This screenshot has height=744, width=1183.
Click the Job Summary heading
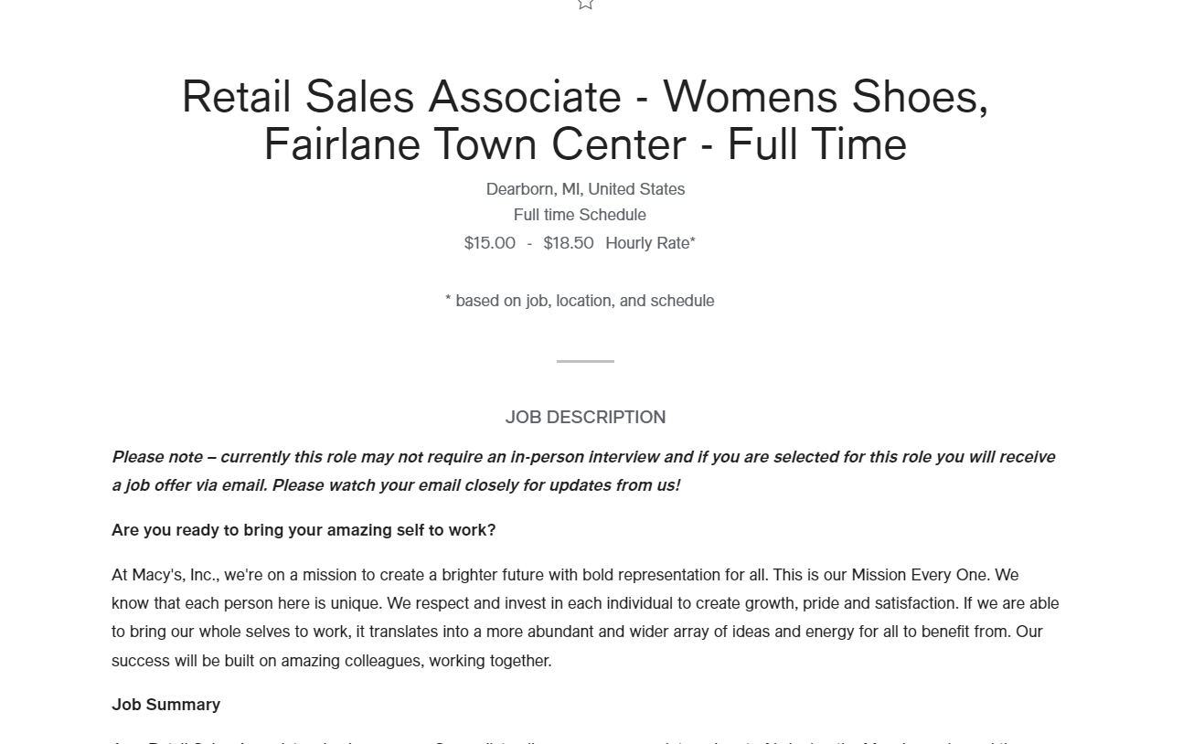pos(165,705)
